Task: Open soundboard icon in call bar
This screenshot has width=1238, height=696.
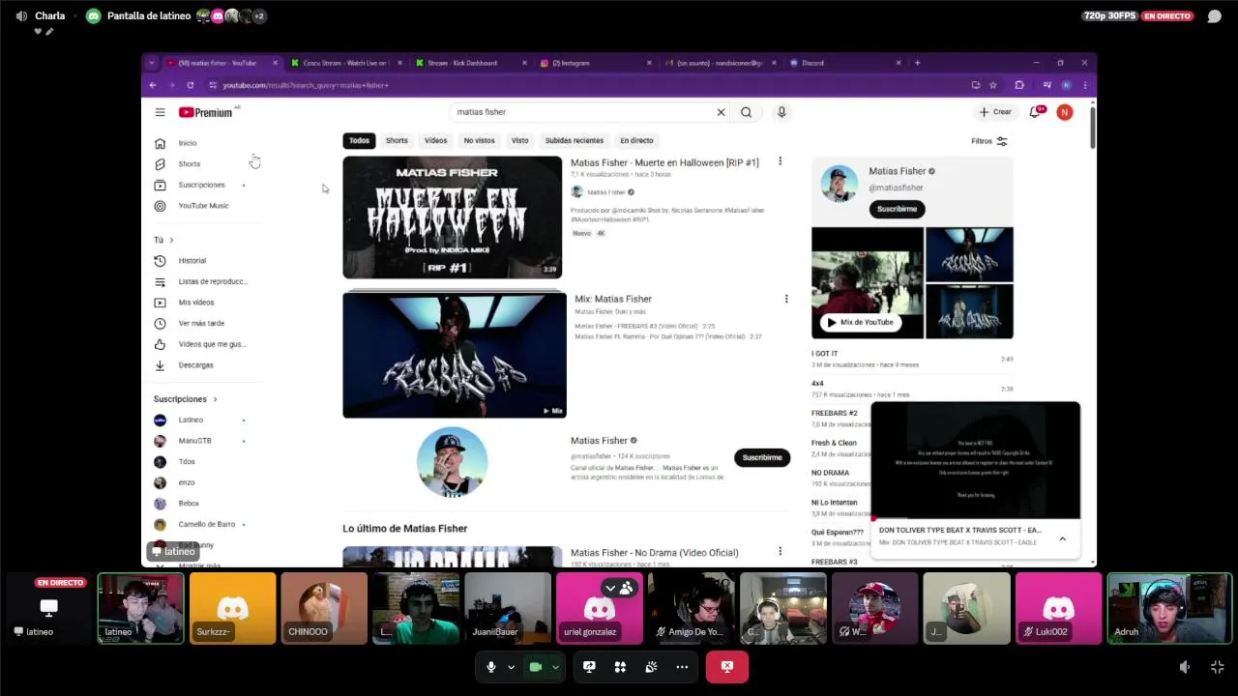Action: coord(651,667)
